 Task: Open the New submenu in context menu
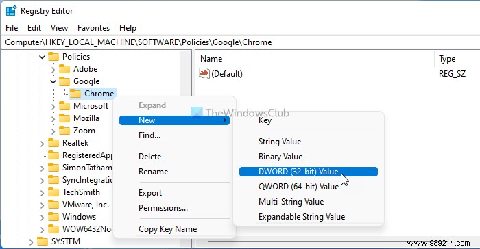(174, 120)
